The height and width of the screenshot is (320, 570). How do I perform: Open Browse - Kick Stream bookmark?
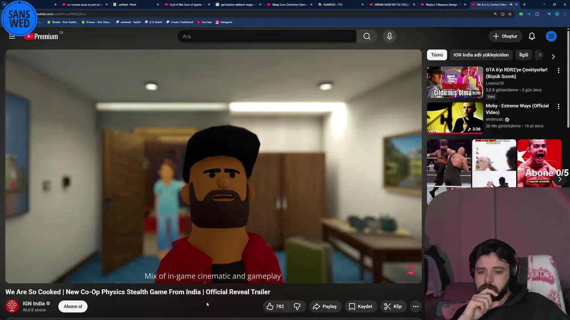96,22
